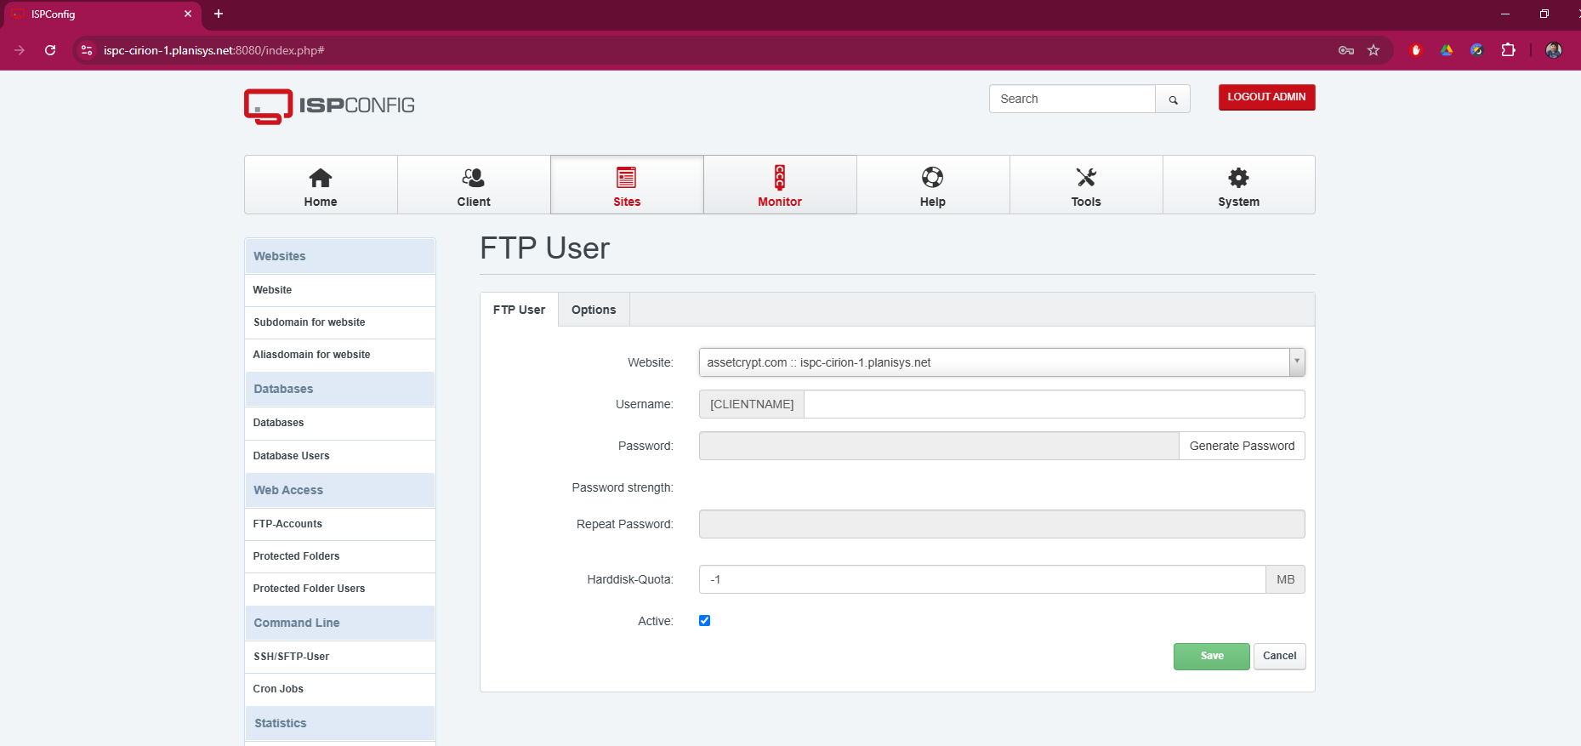Open Subdomain for website in sidebar

(340, 322)
